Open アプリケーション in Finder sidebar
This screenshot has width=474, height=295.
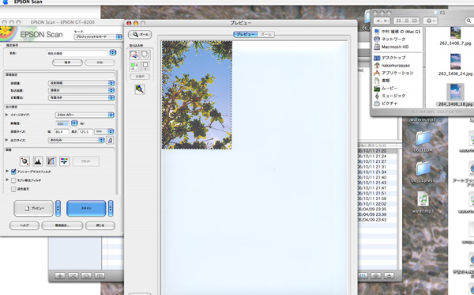pyautogui.click(x=397, y=73)
